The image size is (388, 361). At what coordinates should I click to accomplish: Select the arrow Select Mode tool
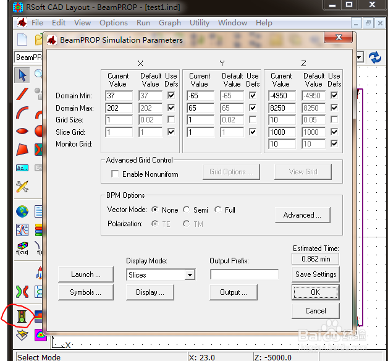pos(22,75)
